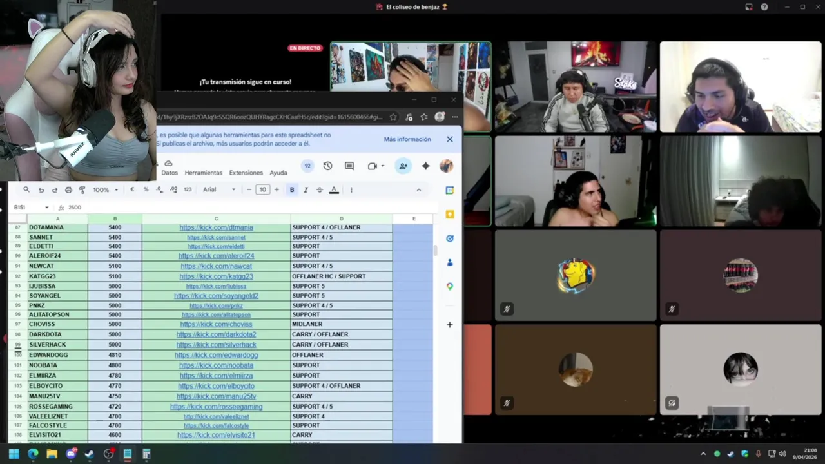Image resolution: width=825 pixels, height=464 pixels.
Task: Open Google Calendar side panel icon
Action: (x=450, y=190)
